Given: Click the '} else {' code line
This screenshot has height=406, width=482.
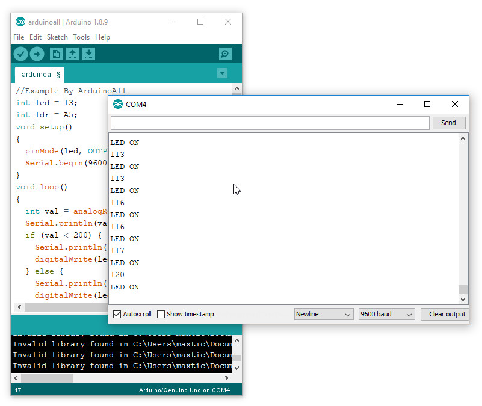Looking at the screenshot, I should 45,271.
